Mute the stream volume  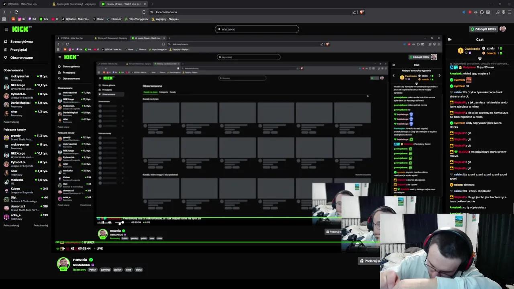coord(72,248)
